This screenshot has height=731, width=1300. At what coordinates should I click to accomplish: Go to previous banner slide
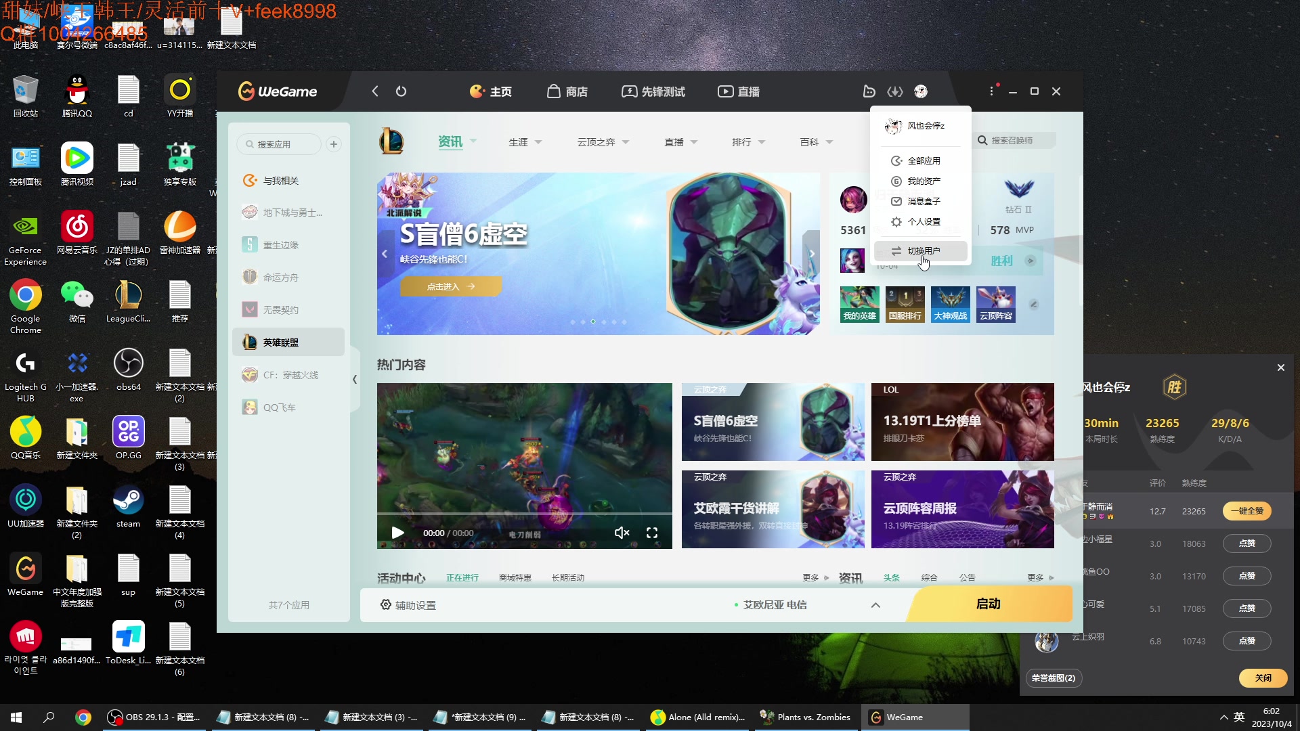(x=385, y=254)
